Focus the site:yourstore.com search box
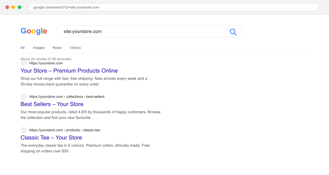The height and width of the screenshot is (175, 329). coord(149,31)
